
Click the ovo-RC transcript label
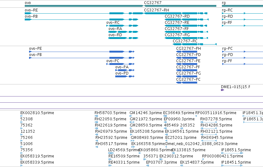tap(113, 23)
